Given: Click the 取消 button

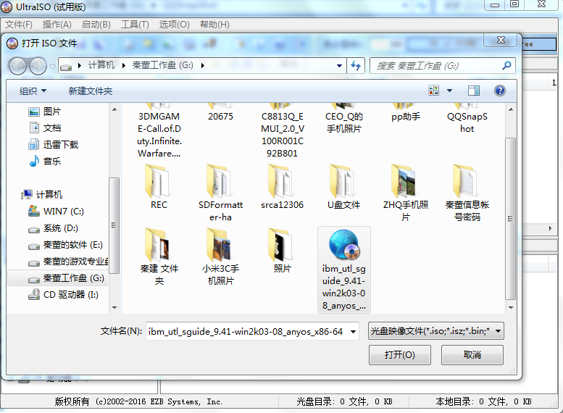Looking at the screenshot, I should coord(472,355).
